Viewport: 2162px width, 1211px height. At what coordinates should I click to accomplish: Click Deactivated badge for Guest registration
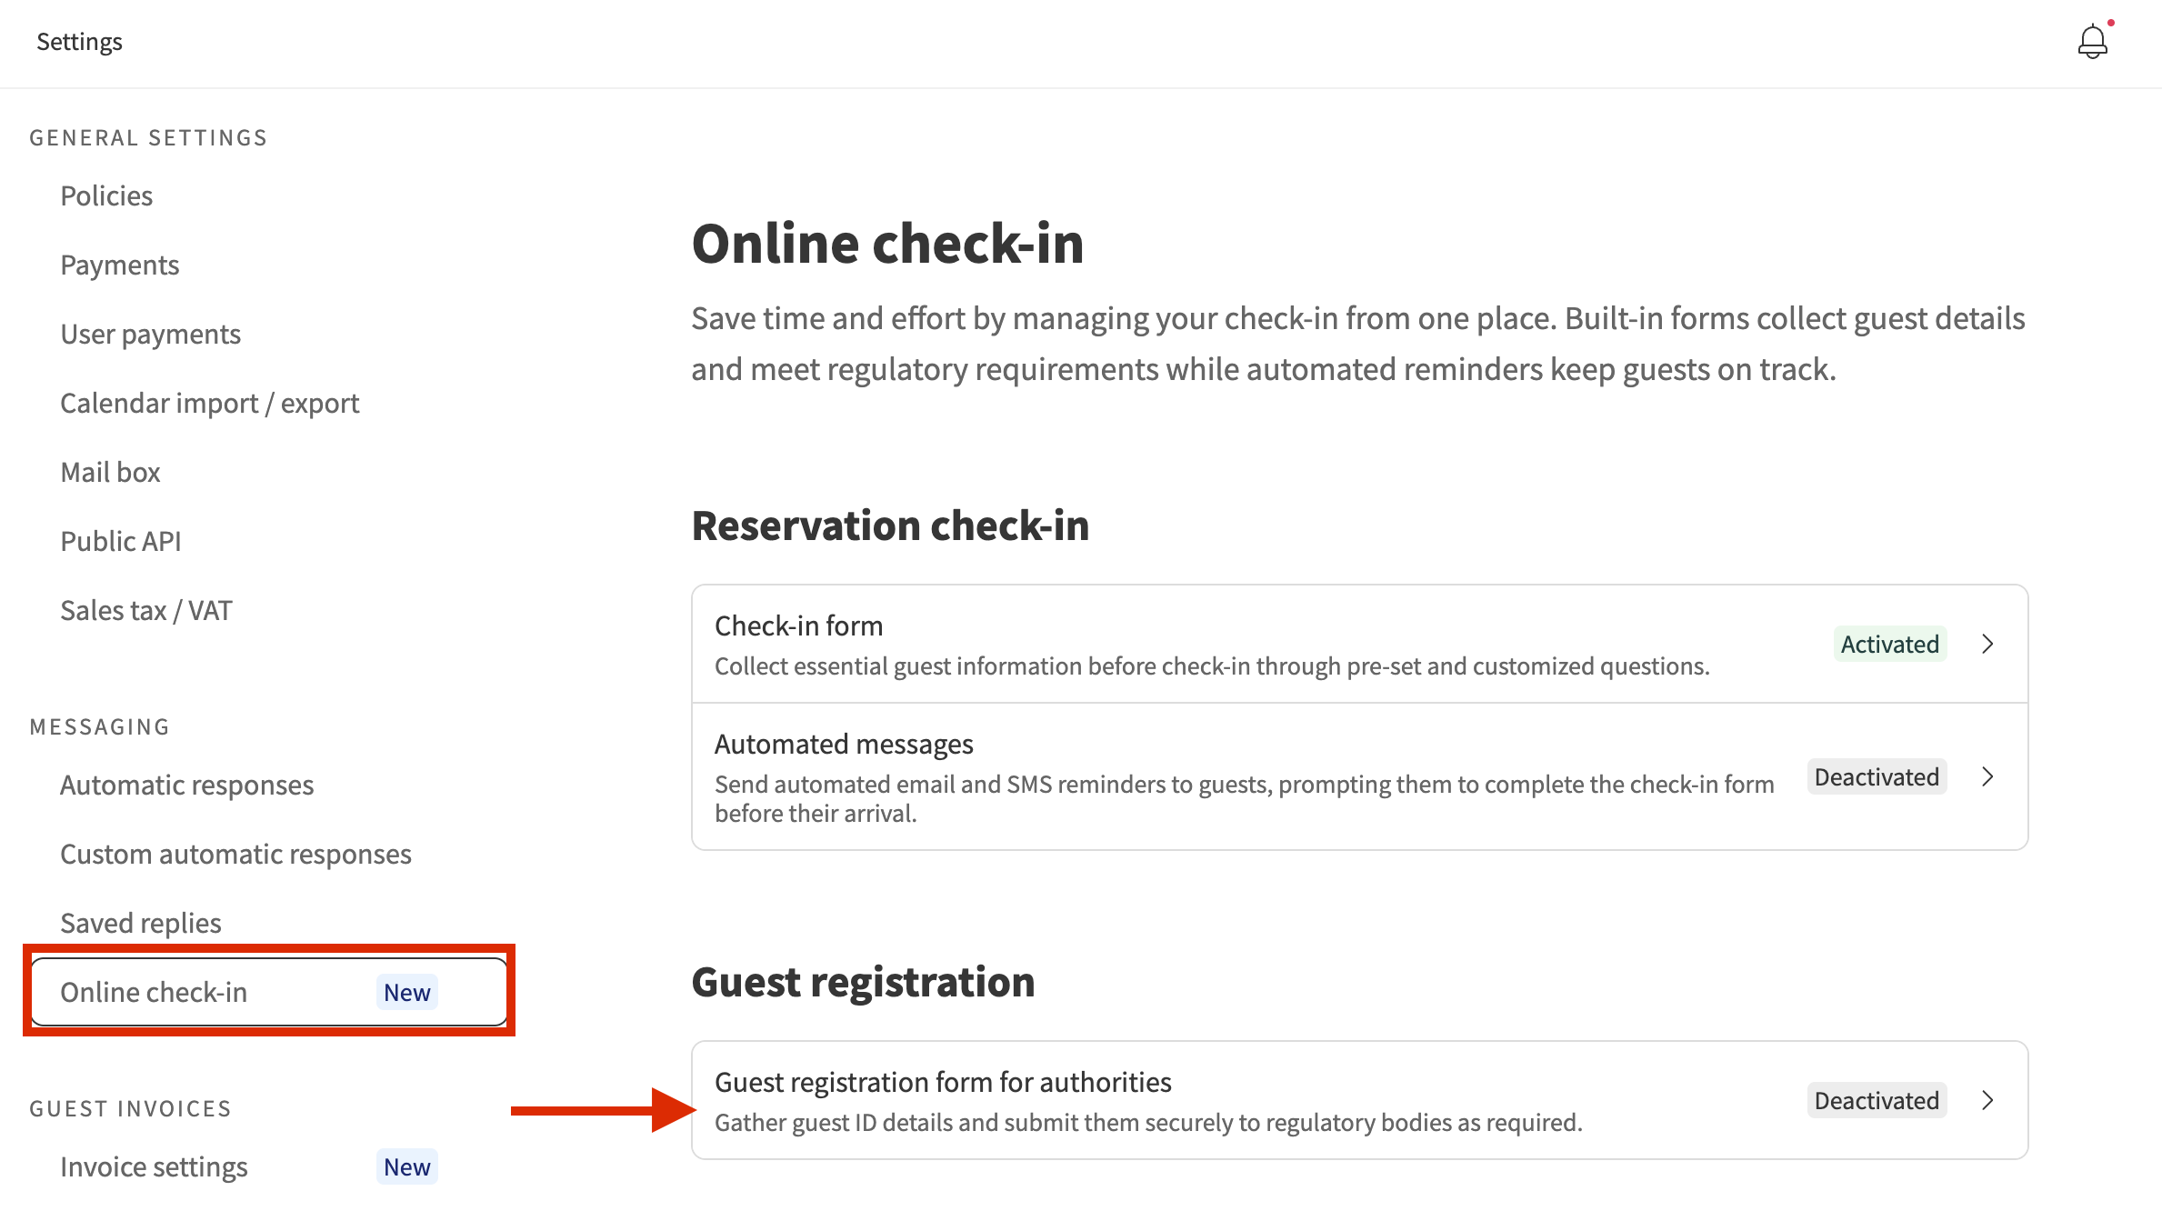(1877, 1100)
